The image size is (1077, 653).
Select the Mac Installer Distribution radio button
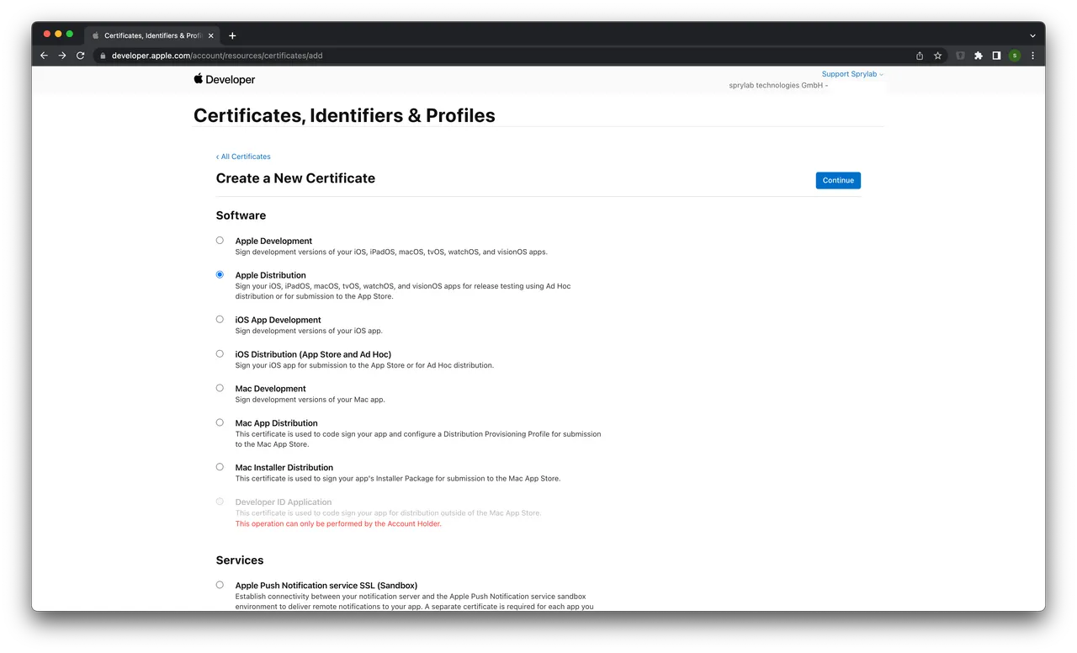[x=220, y=466]
